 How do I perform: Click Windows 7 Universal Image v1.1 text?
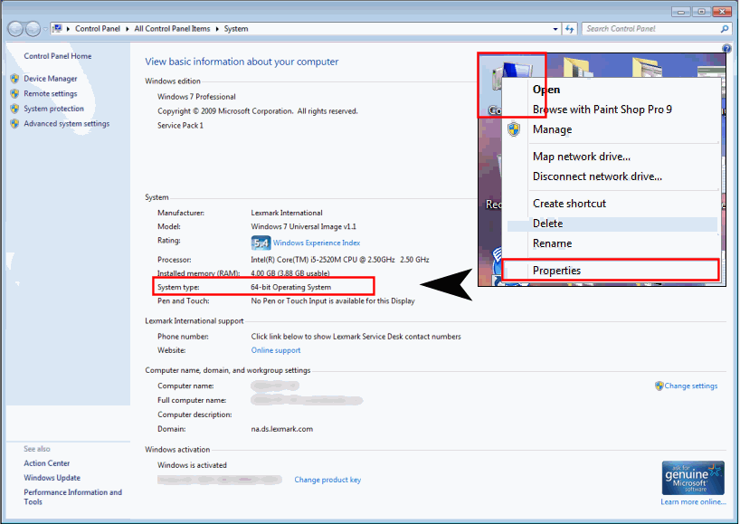303,226
